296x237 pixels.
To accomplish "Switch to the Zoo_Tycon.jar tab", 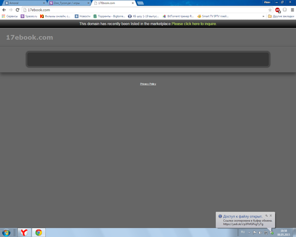I will pyautogui.click(x=68, y=3).
